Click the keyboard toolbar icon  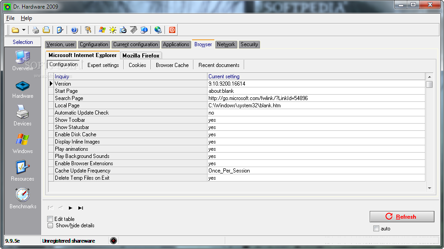134,30
